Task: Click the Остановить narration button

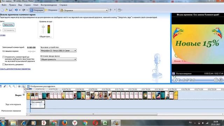Action: pos(9,30)
